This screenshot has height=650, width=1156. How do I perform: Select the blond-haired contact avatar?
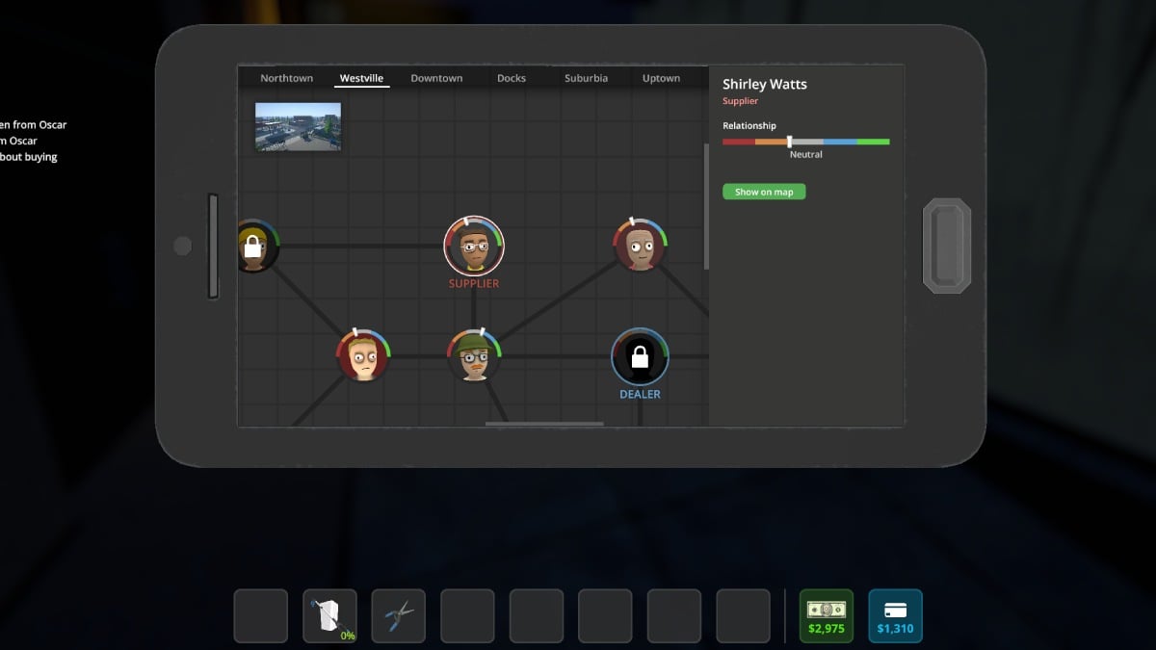point(363,356)
